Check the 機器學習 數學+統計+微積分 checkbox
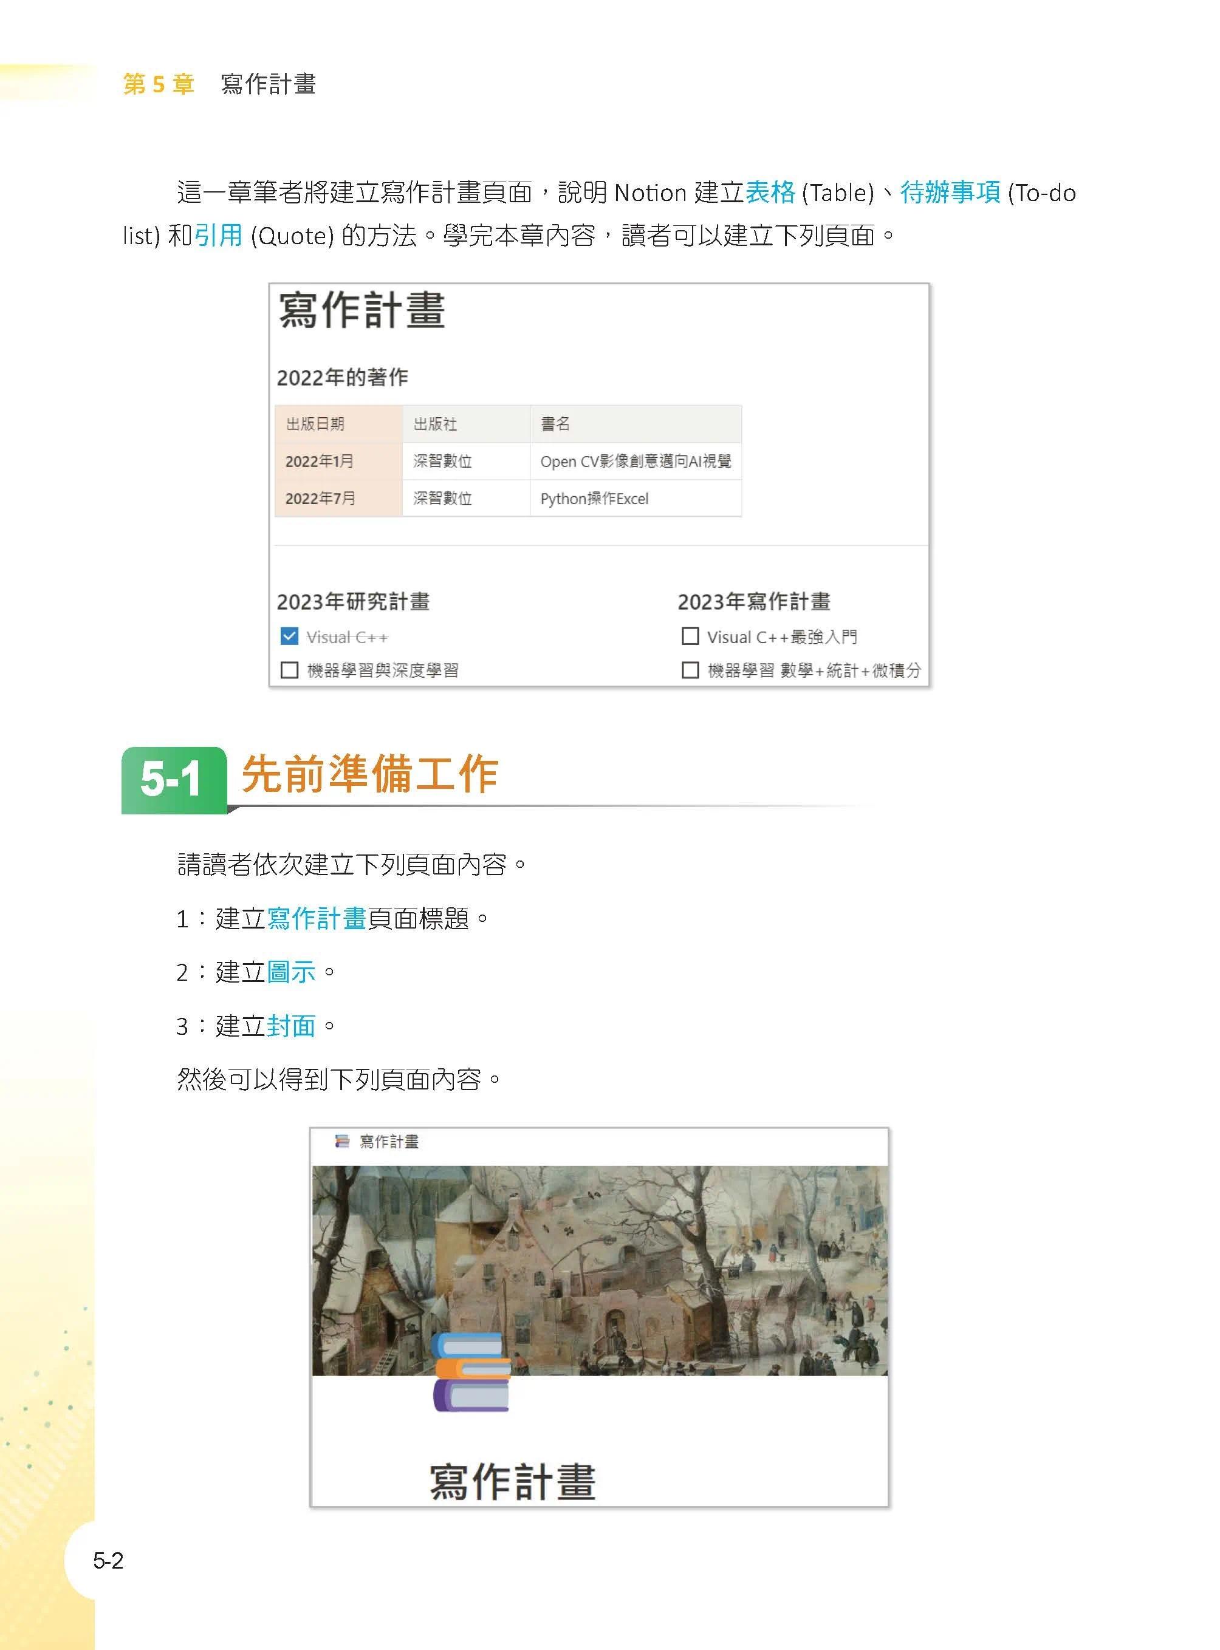1220x1650 pixels. [690, 670]
